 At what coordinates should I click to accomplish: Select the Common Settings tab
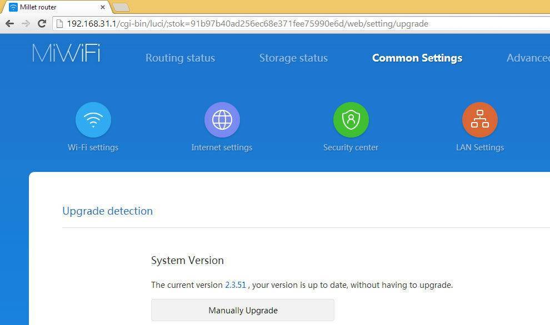click(417, 58)
